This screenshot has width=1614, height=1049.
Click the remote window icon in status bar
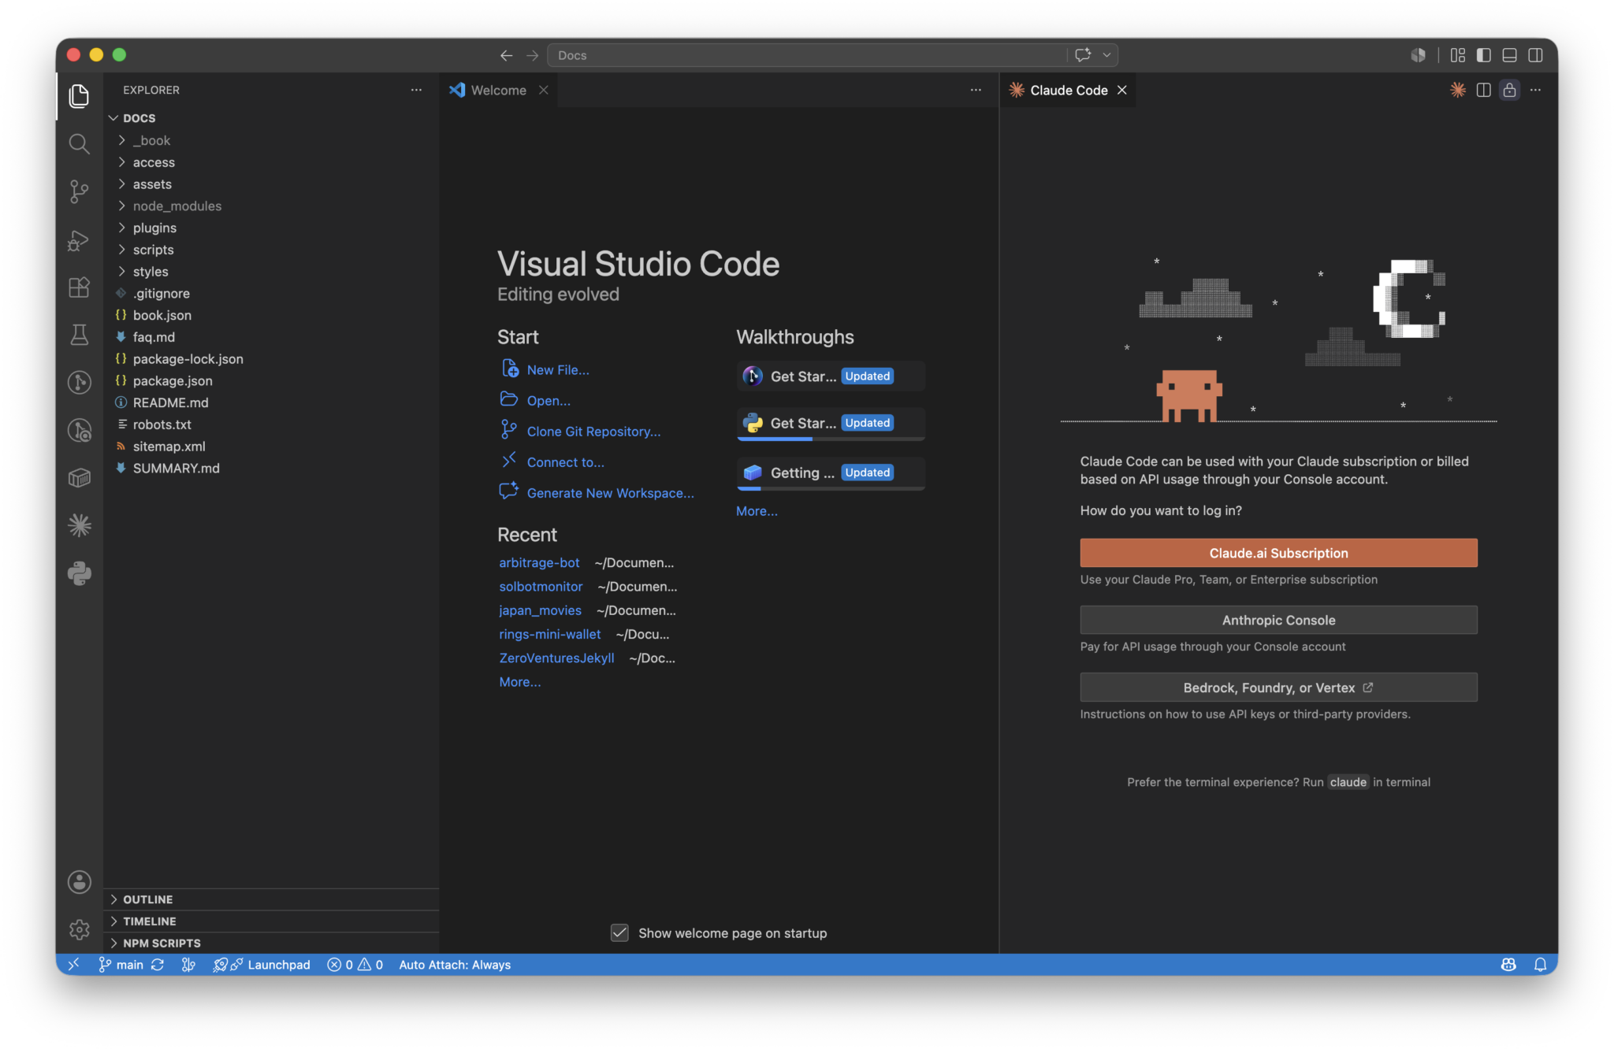[x=73, y=965]
